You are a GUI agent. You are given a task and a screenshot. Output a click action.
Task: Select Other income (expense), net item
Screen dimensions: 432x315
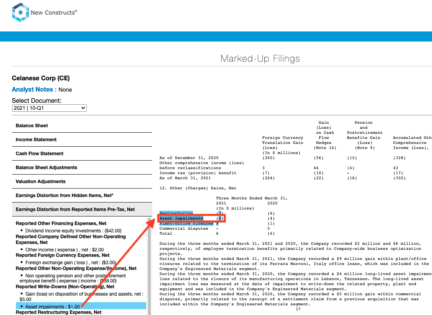coord(65,249)
